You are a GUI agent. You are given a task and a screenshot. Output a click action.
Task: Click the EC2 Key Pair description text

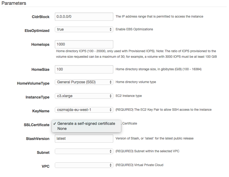click(164, 110)
